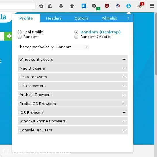Click the blue S extension icon
This screenshot has width=157, height=157.
coord(84,6)
